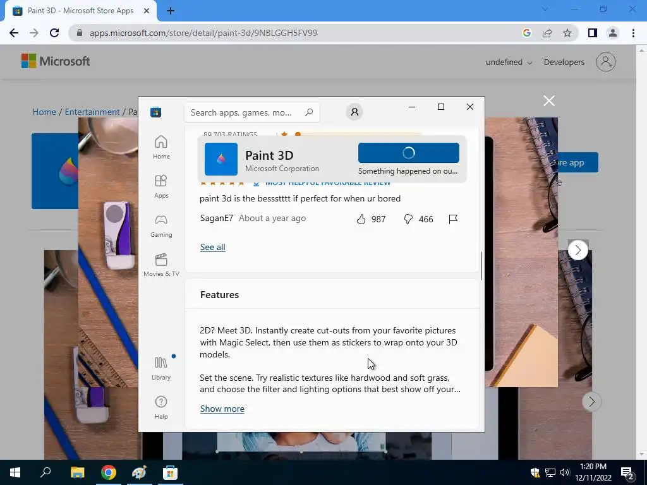Open notification center in taskbar
Viewport: 647px width, 485px height.
point(627,472)
